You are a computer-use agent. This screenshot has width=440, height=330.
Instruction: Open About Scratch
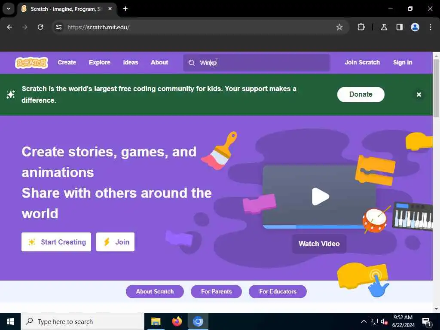155,292
